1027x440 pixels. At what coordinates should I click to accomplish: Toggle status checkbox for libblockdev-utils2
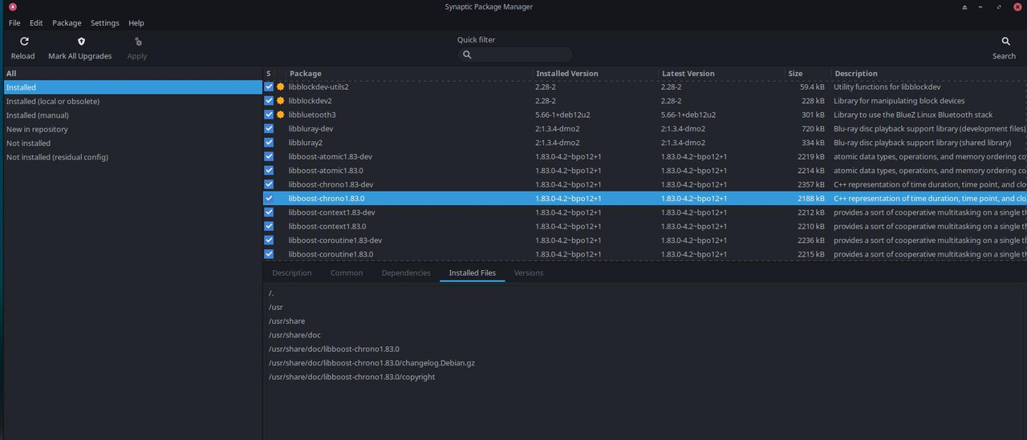click(269, 87)
